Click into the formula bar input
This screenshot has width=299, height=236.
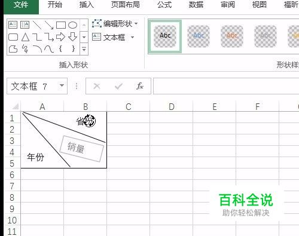coord(226,86)
